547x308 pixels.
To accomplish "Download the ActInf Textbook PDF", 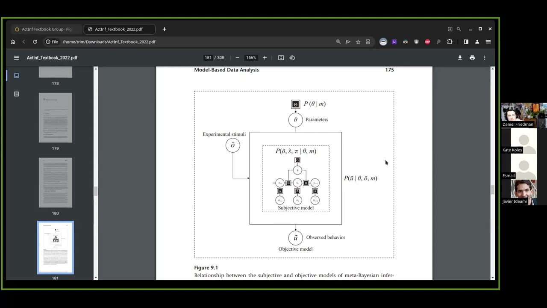I will click(x=460, y=58).
